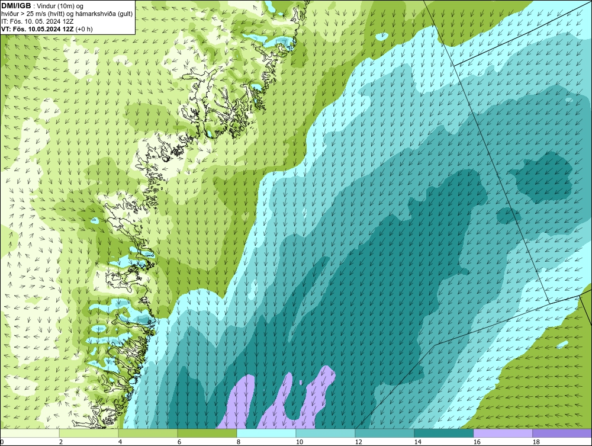Click the 8-10 m/s pale cyan legend swatch

click(x=266, y=433)
